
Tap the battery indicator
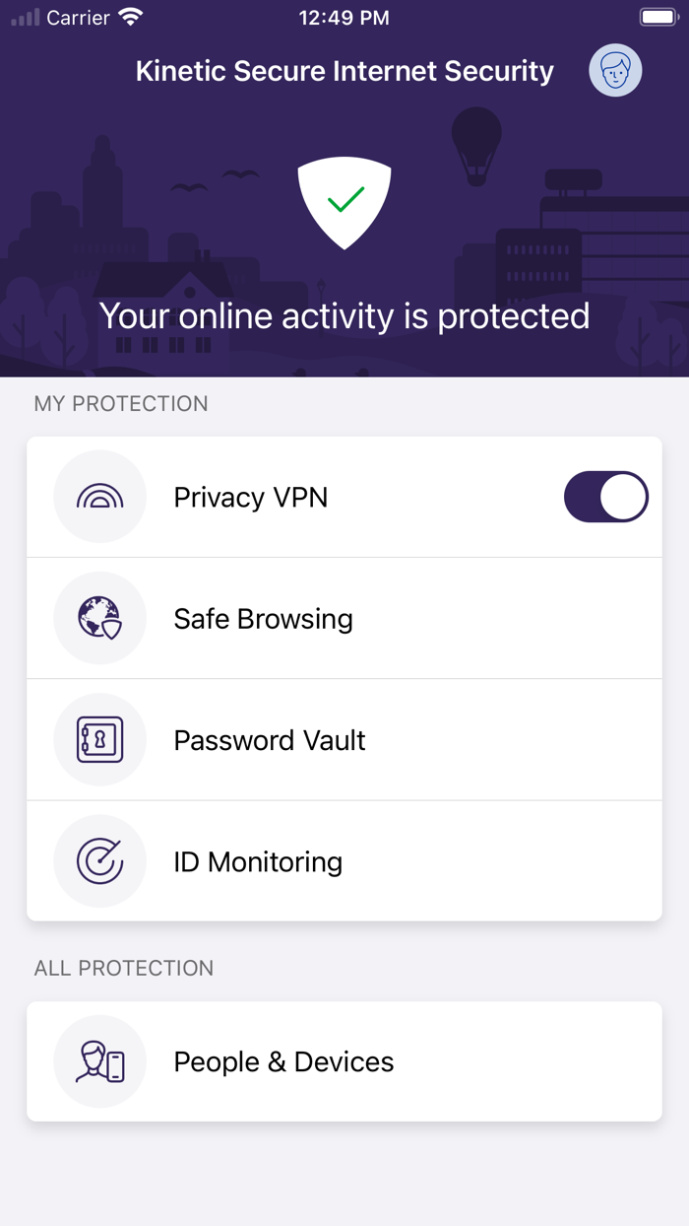click(x=658, y=16)
